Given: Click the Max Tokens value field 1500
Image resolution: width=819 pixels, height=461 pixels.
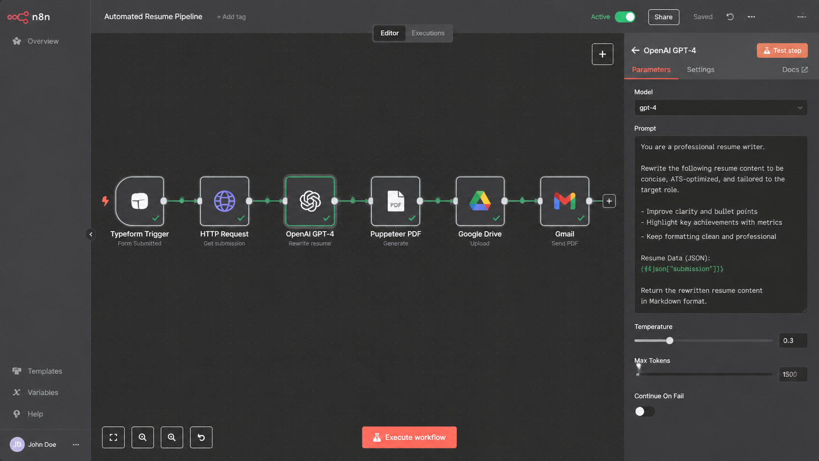Looking at the screenshot, I should (x=793, y=374).
